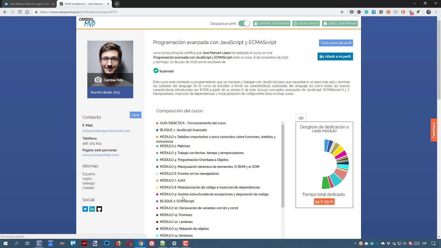Open Windows taskbar search
Screen dimensions: 441x248
pyautogui.click(x=17, y=243)
